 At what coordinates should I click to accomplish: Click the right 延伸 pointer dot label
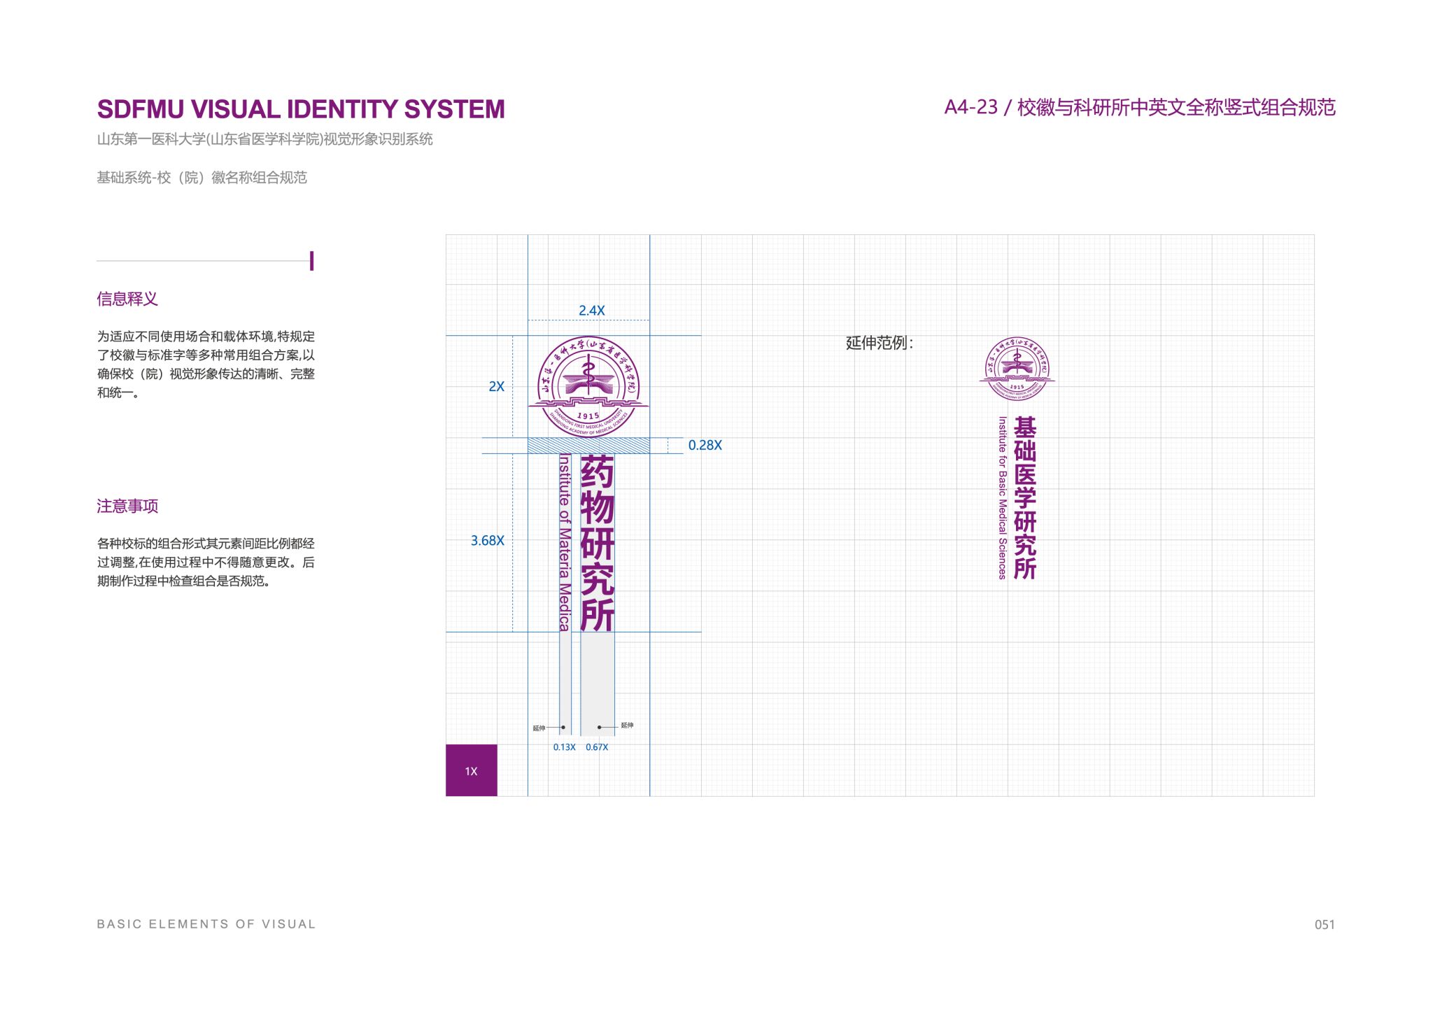click(626, 725)
